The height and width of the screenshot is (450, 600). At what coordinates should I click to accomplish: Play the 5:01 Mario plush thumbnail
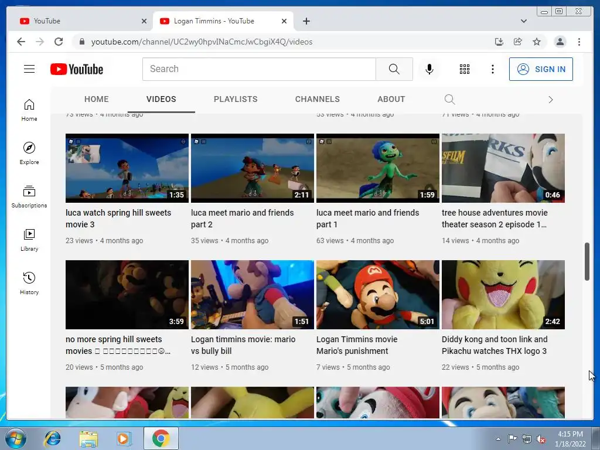[378, 295]
